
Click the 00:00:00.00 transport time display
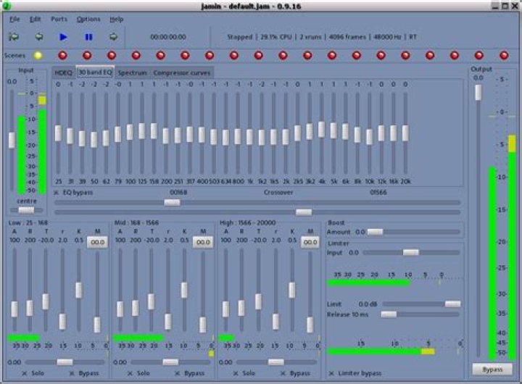point(168,37)
